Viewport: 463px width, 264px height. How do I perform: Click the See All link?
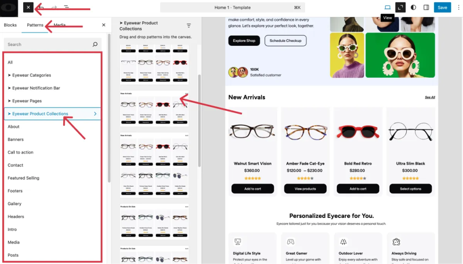pyautogui.click(x=429, y=97)
